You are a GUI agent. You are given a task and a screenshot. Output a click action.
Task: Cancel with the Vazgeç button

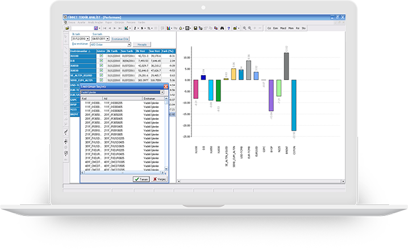[159, 179]
